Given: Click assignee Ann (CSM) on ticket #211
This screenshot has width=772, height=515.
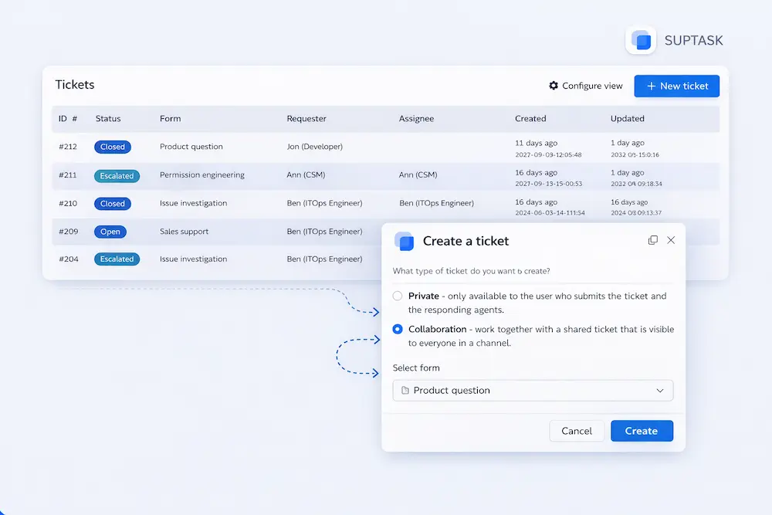Looking at the screenshot, I should pyautogui.click(x=418, y=174).
